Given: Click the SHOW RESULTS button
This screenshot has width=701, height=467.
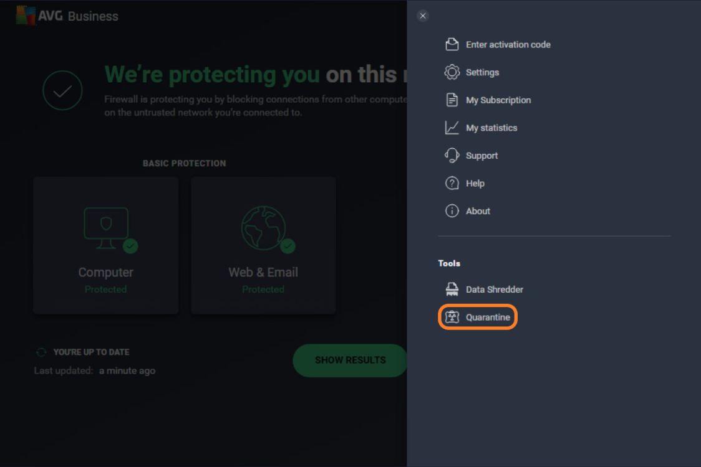Looking at the screenshot, I should 350,361.
